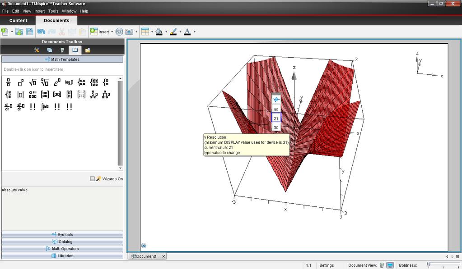Open the text color dropdown arrow

click(195, 32)
